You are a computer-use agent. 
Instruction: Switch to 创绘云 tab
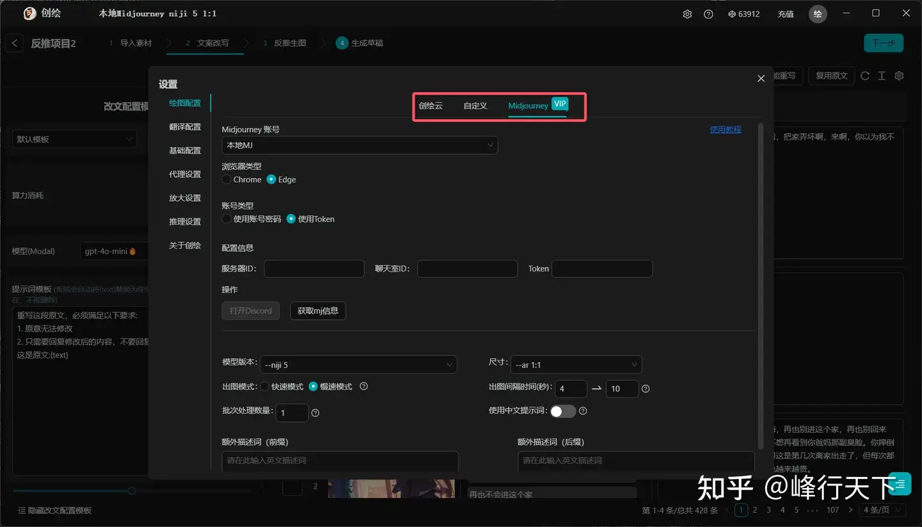[431, 106]
